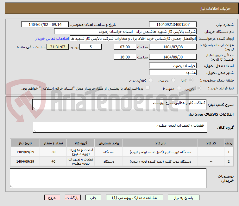
Task: Click the بازگشت back button
Action: 73,198
